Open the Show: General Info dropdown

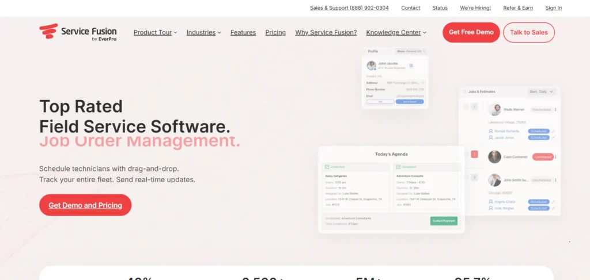[411, 51]
